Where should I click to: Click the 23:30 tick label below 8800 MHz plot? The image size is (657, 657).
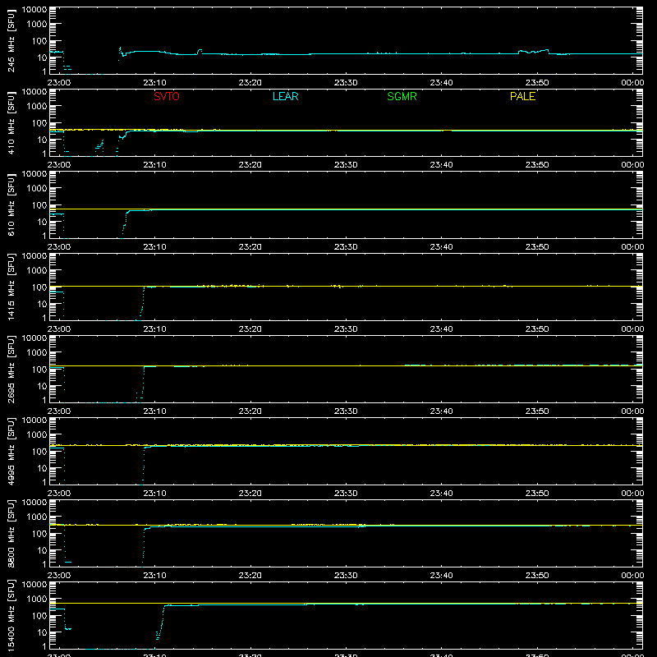tap(346, 576)
